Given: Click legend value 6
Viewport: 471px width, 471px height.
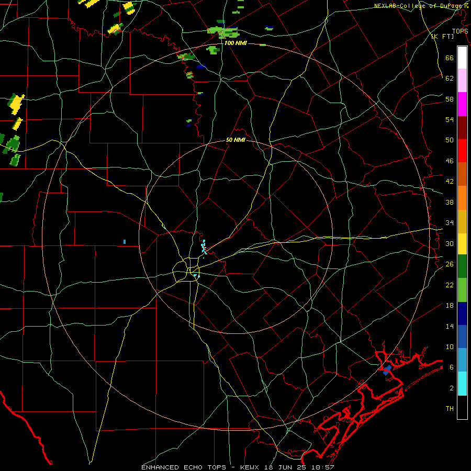Looking at the screenshot, I should coord(452,367).
